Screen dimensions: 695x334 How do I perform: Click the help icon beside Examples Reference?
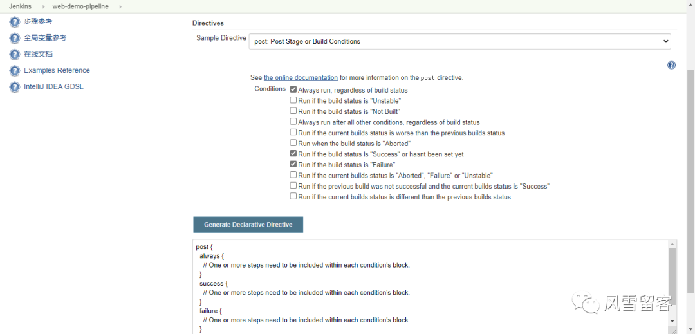[15, 71]
